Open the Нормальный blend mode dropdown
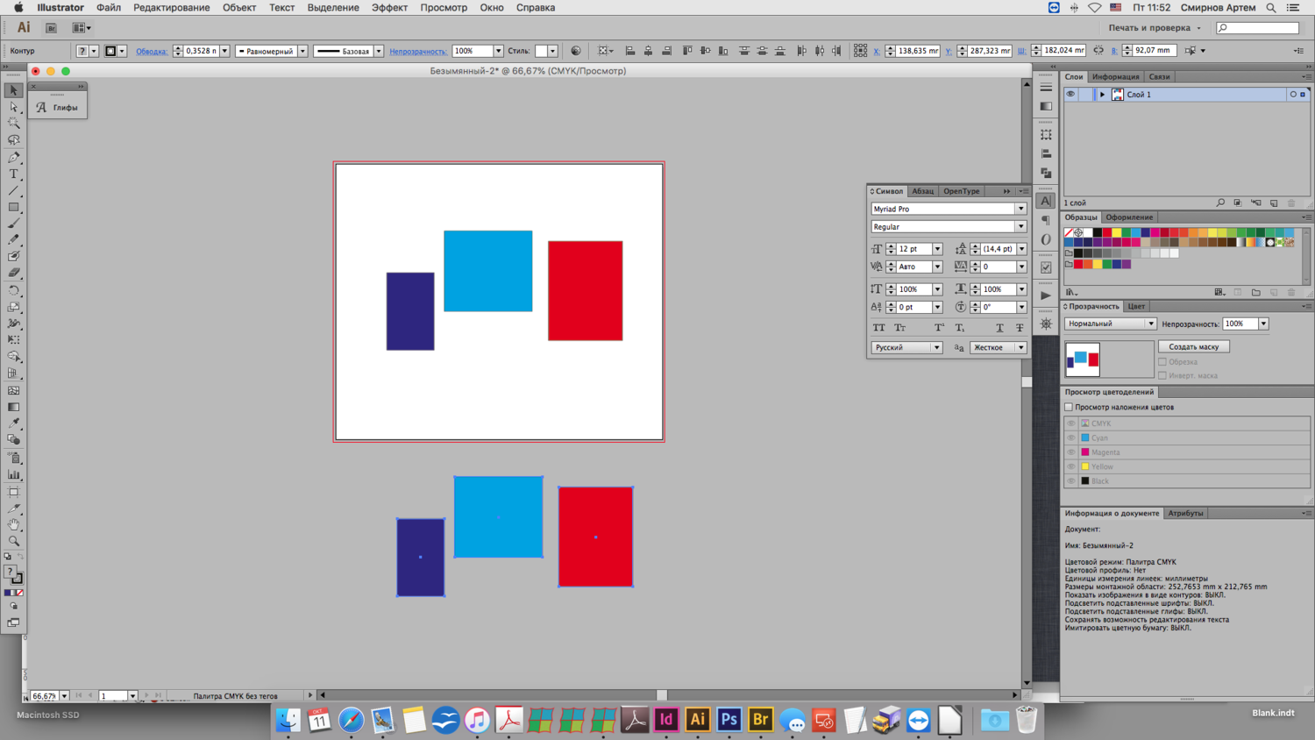 coord(1110,324)
